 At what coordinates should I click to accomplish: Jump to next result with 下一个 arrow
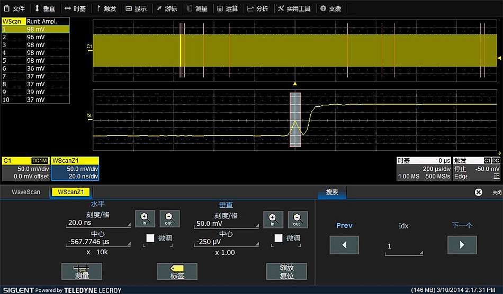(x=462, y=245)
